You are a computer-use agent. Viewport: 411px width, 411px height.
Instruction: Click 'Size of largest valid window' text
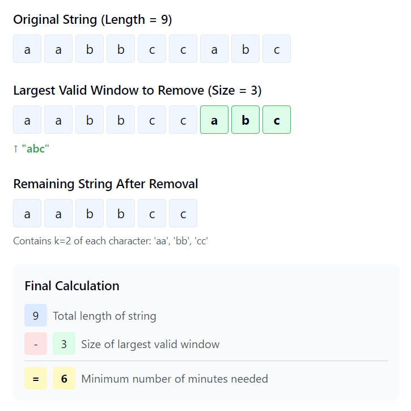point(150,344)
